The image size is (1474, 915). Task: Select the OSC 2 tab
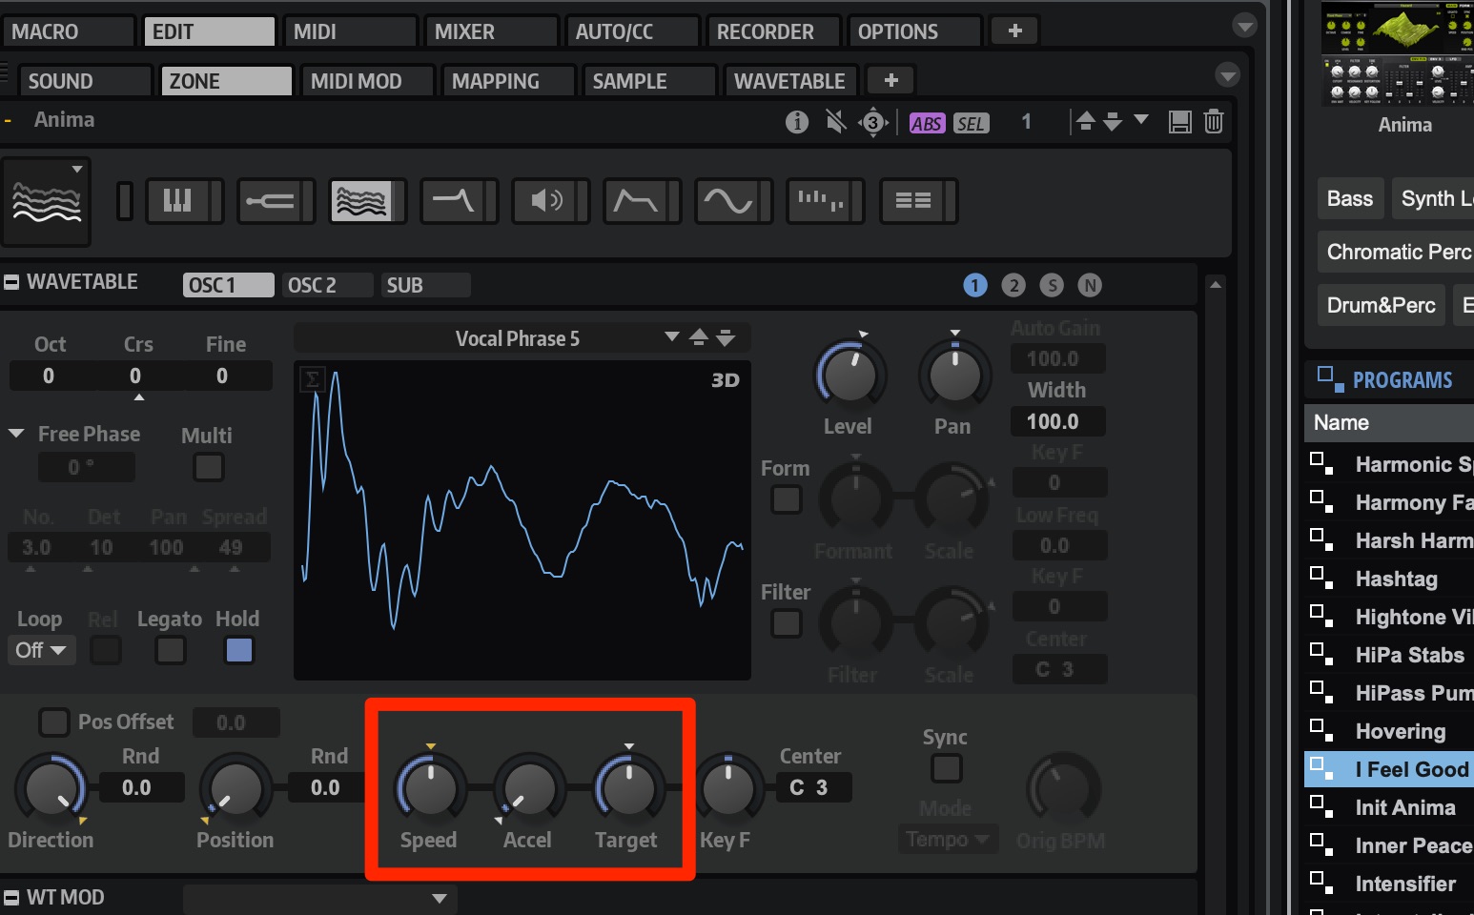[x=327, y=285]
